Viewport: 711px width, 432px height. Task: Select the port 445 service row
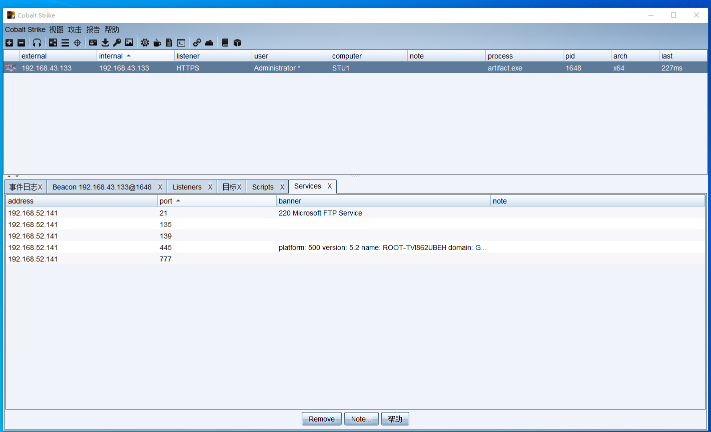355,247
